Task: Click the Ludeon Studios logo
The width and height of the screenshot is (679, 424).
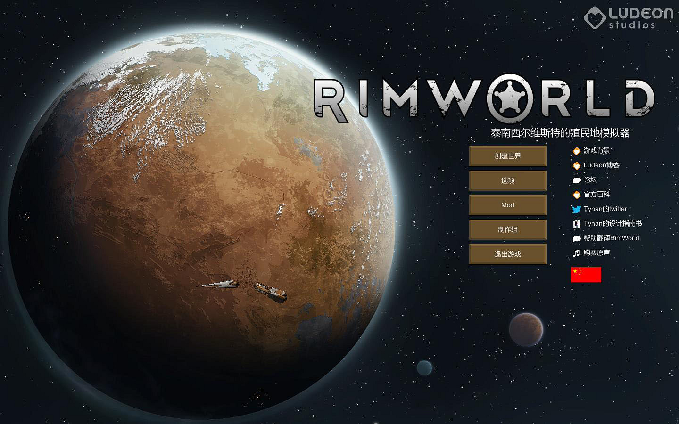Action: 629,18
